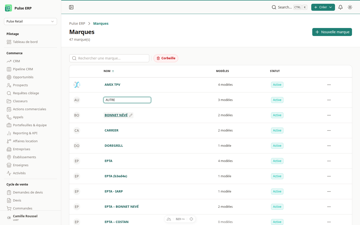Click Active status badge of CARRIER
The image size is (360, 225).
pyautogui.click(x=277, y=130)
